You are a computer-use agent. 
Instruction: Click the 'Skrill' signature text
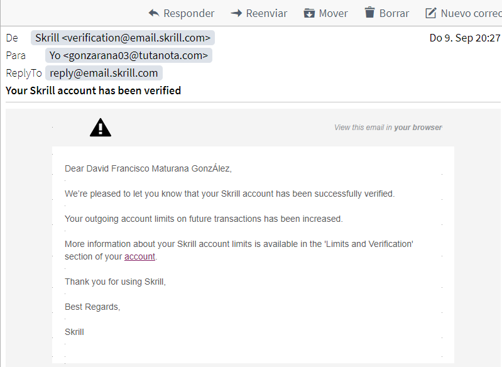pyautogui.click(x=74, y=332)
